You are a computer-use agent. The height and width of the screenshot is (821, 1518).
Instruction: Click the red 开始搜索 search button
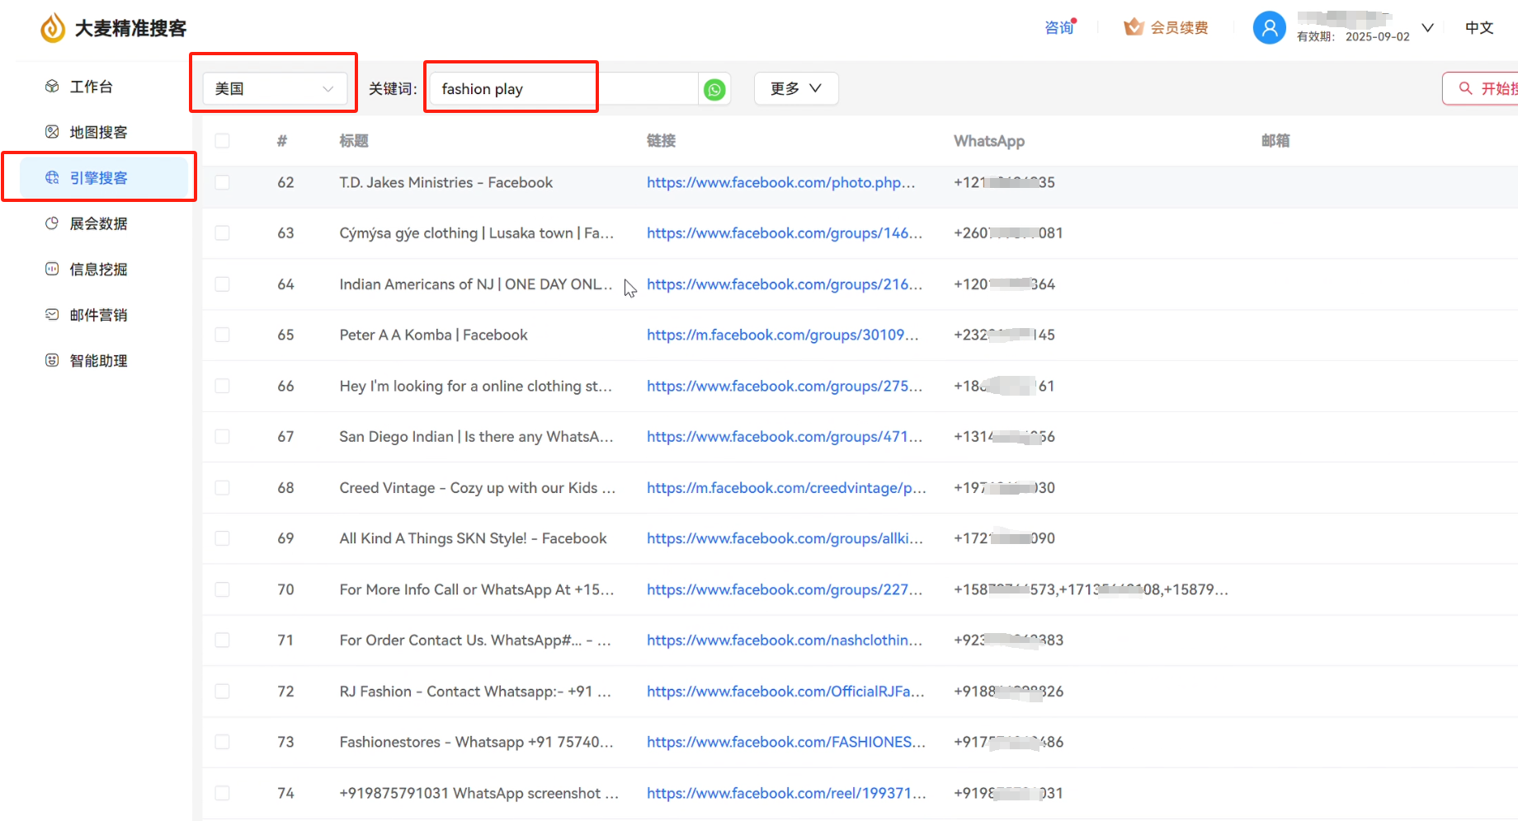pos(1482,88)
